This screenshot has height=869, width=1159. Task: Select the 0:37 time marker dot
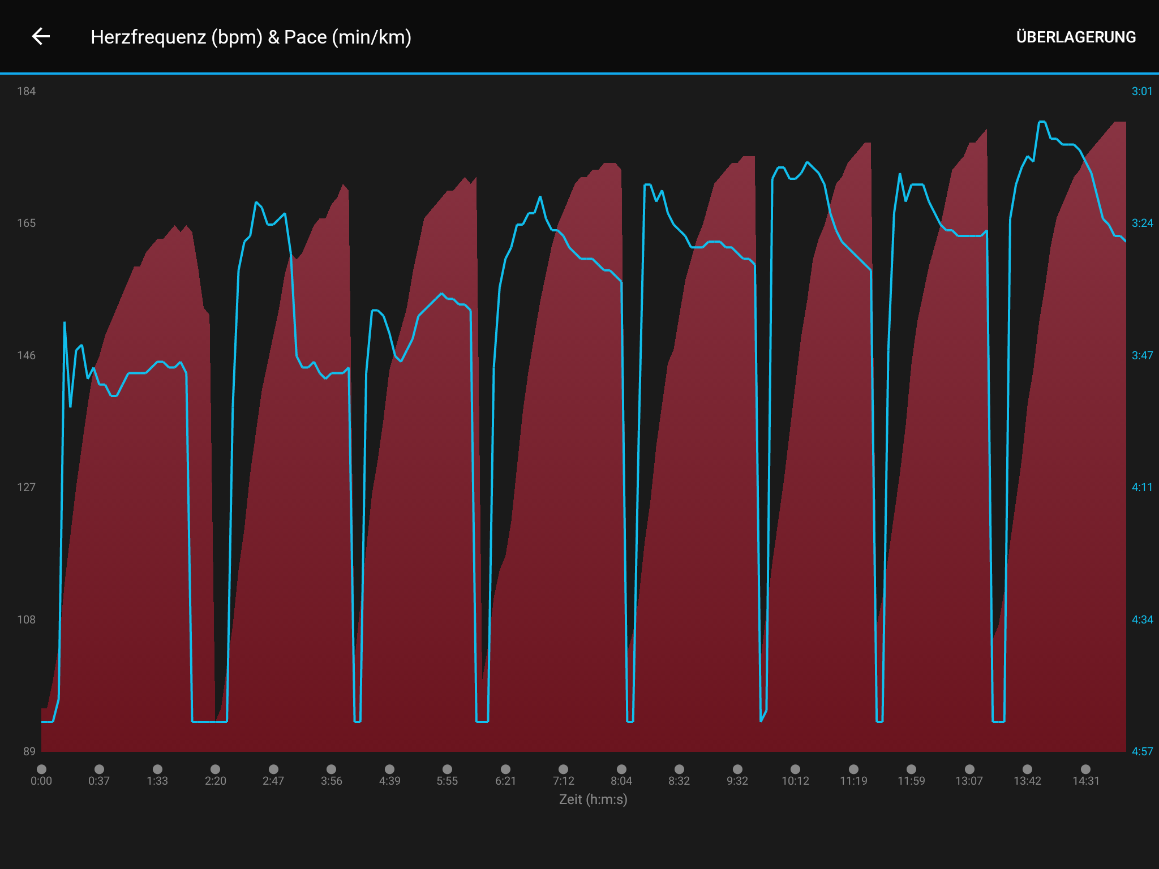tap(99, 769)
